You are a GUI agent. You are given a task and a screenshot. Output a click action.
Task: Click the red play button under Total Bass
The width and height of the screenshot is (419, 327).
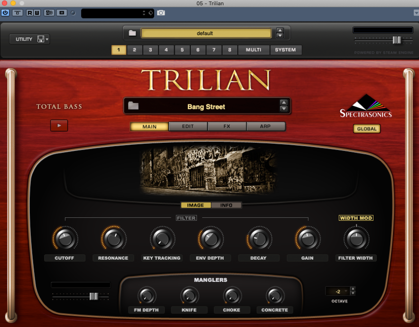point(59,126)
